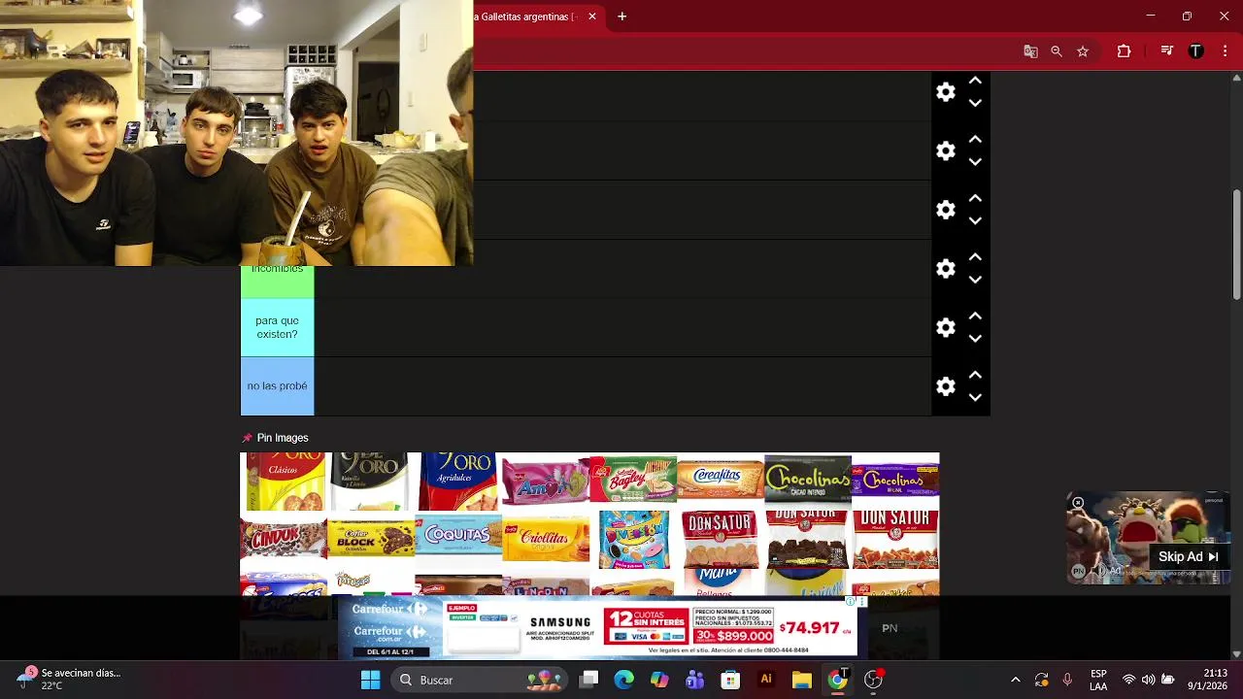Select the Chocolinas Cacao Intenso image
1243x699 pixels.
pyautogui.click(x=808, y=482)
